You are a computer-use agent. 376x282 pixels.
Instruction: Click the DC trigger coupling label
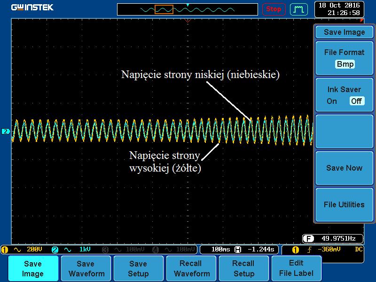coord(359,250)
